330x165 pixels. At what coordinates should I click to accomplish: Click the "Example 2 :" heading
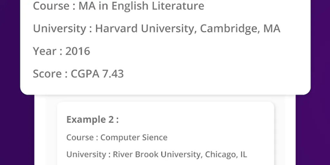[92, 120]
